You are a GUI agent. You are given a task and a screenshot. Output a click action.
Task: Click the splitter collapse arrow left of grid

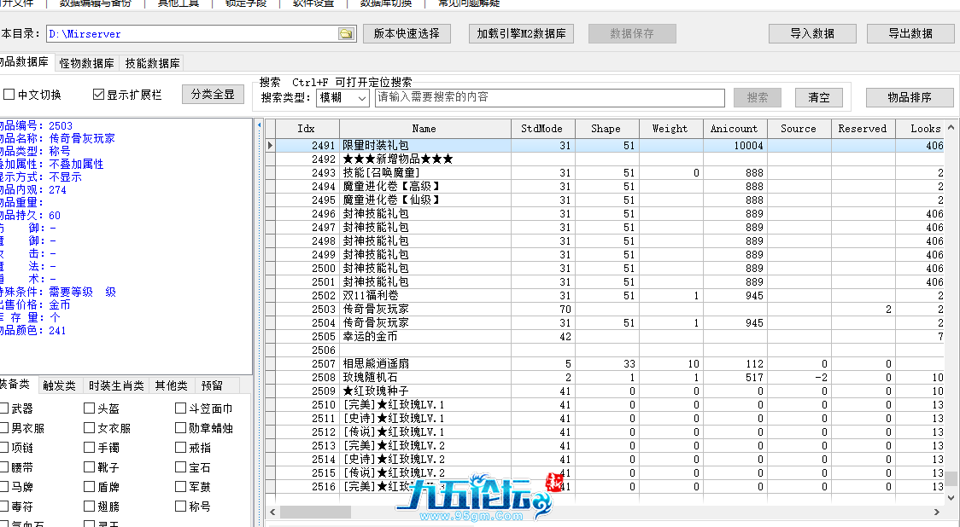pyautogui.click(x=259, y=126)
